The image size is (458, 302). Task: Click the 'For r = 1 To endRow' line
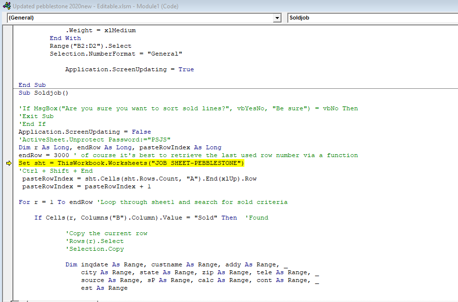tap(153, 202)
